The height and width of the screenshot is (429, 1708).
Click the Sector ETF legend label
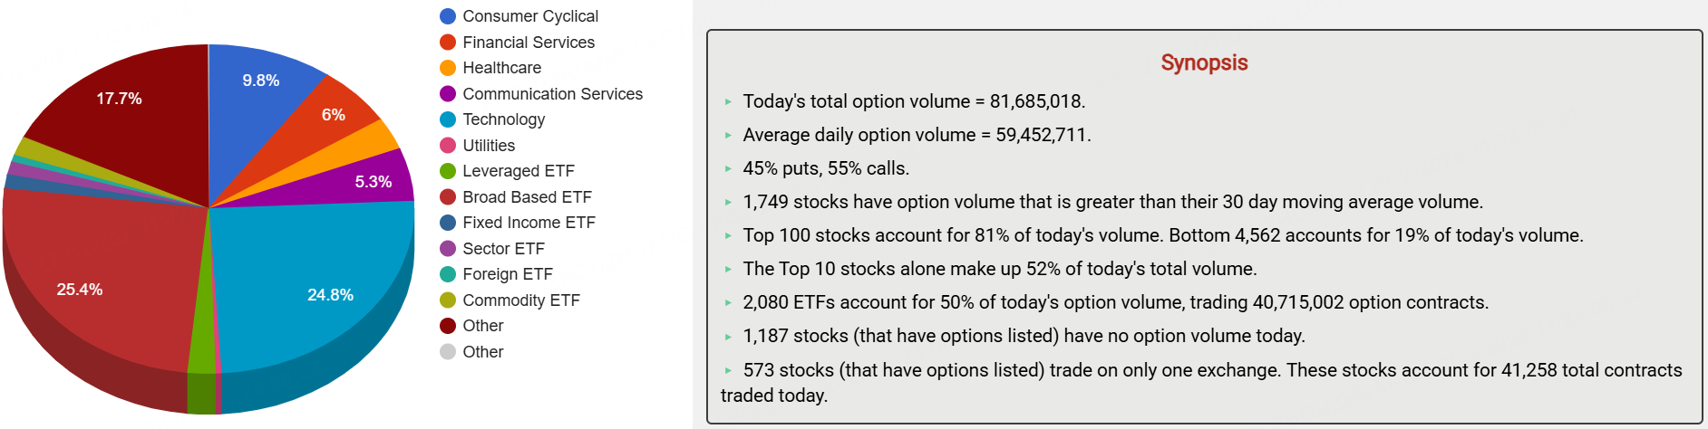coord(503,249)
